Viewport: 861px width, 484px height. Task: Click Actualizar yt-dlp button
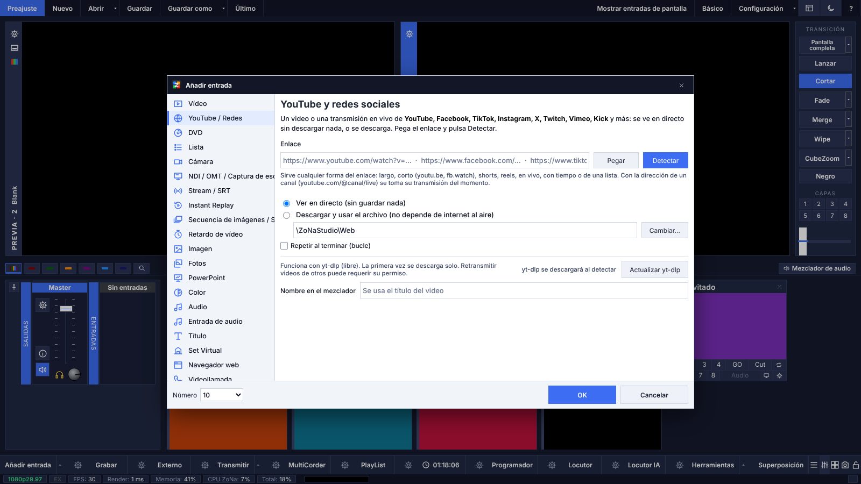point(654,270)
